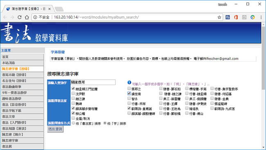Screen dimensions: 266x150
Task: Open 陳忠建【簡介】 menu item
Action: (x=22, y=134)
